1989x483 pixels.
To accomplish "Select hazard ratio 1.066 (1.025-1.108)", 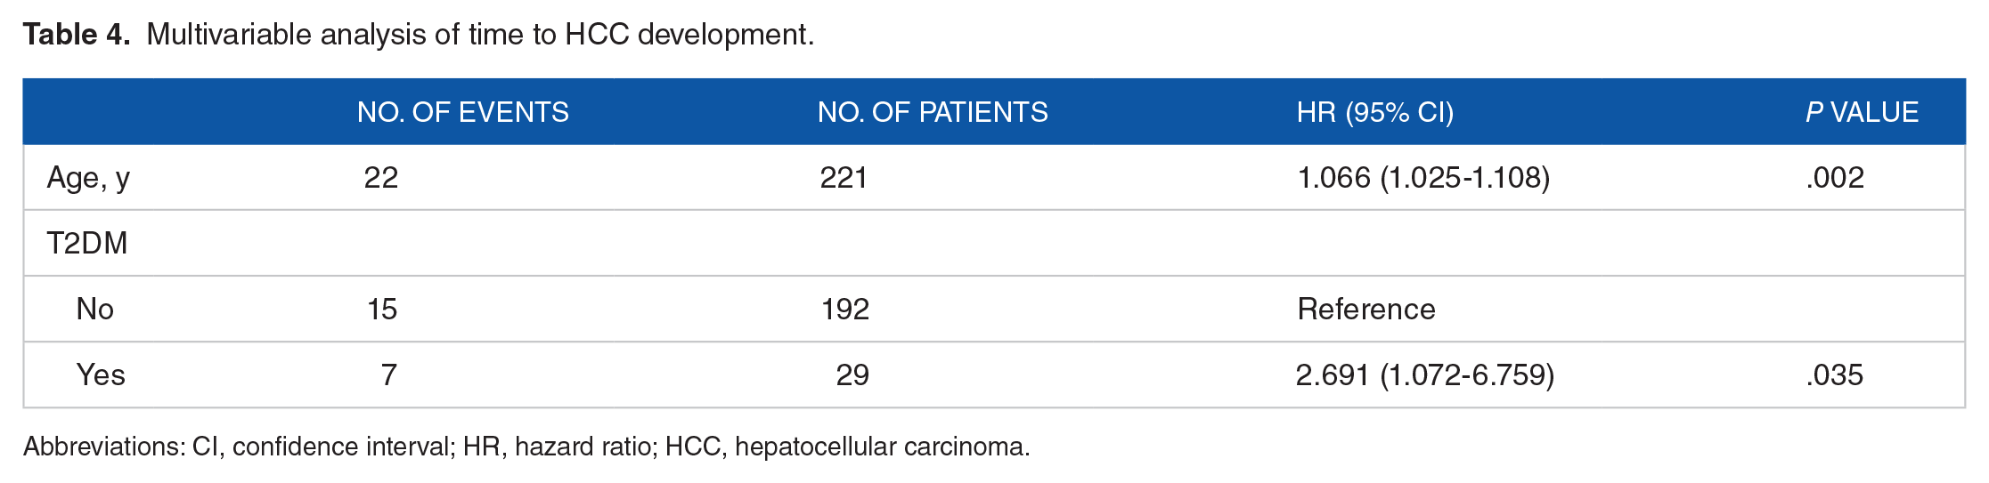I will point(1423,178).
